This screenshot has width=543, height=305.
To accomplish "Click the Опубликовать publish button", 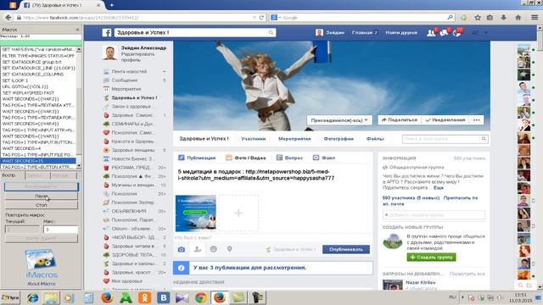I will click(346, 249).
